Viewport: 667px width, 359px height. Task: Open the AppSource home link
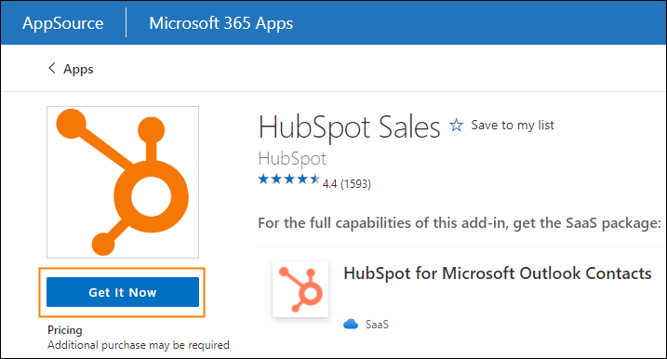pos(63,23)
